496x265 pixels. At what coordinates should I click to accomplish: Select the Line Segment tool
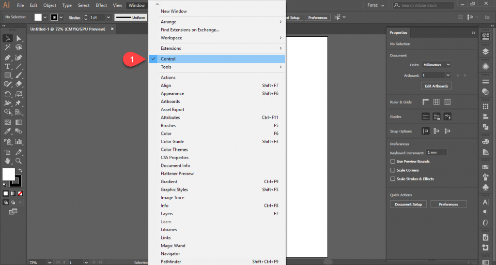tap(19, 67)
